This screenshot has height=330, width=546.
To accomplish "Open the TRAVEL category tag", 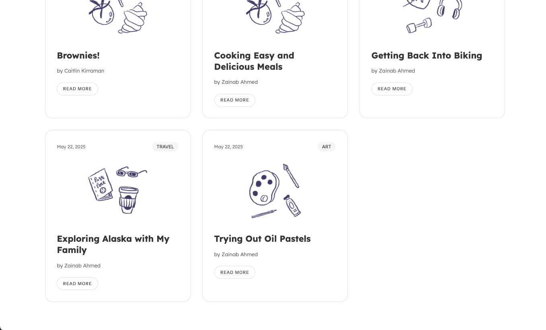I will pyautogui.click(x=165, y=147).
